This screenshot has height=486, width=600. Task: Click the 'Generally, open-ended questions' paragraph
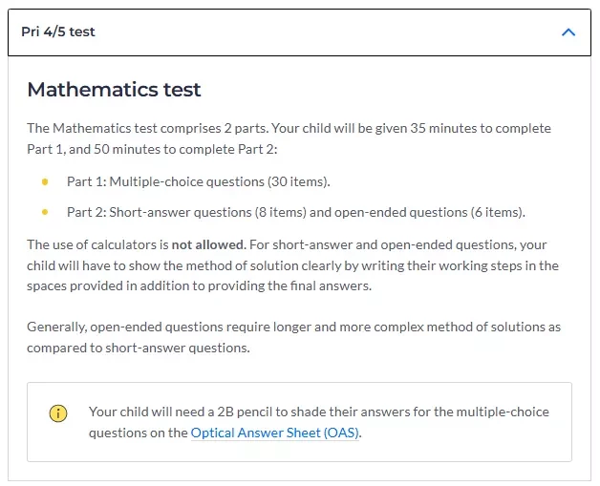pyautogui.click(x=293, y=337)
